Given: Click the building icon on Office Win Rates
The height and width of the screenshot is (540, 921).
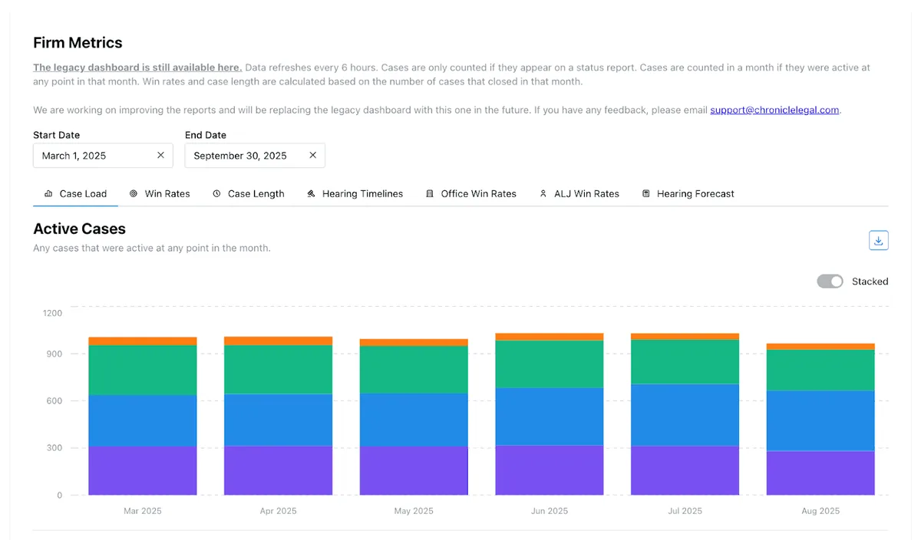Looking at the screenshot, I should click(430, 193).
